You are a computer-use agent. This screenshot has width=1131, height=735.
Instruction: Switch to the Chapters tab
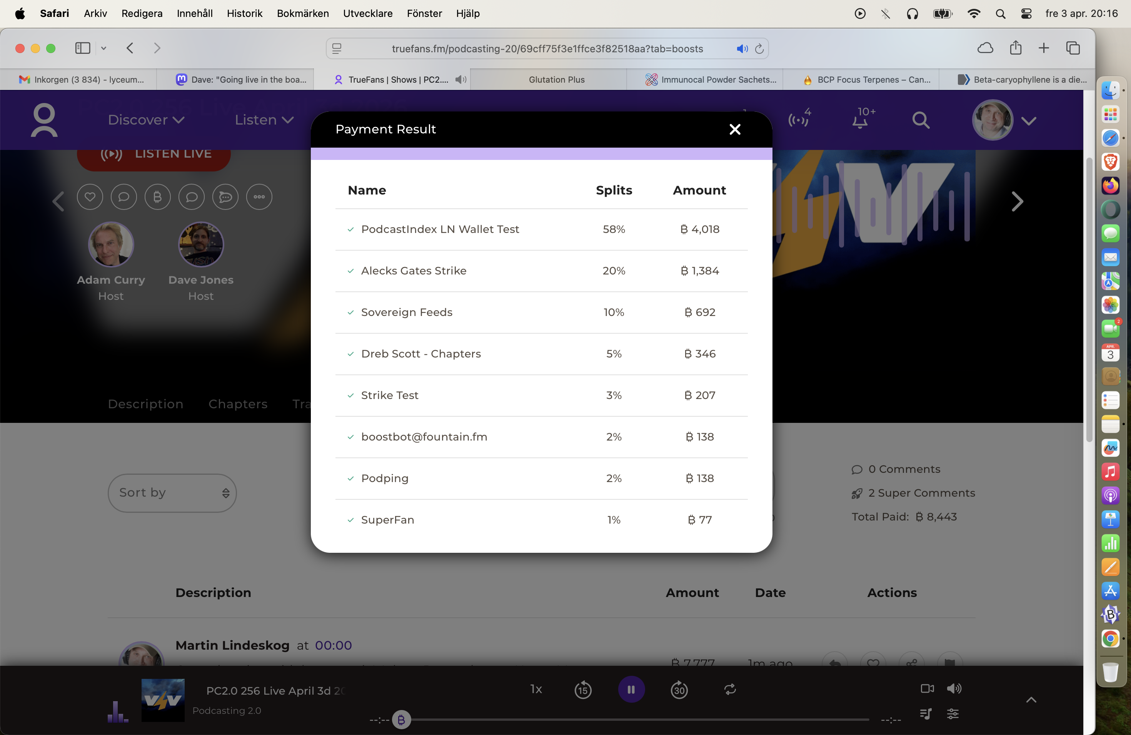pos(238,404)
